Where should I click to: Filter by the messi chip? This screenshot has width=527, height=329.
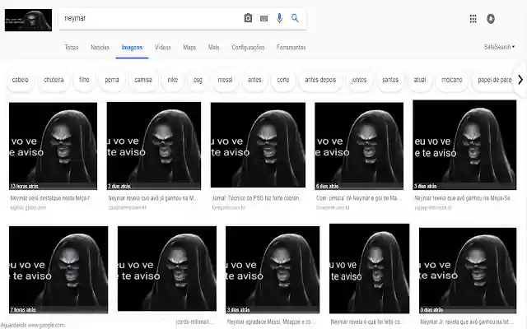225,80
